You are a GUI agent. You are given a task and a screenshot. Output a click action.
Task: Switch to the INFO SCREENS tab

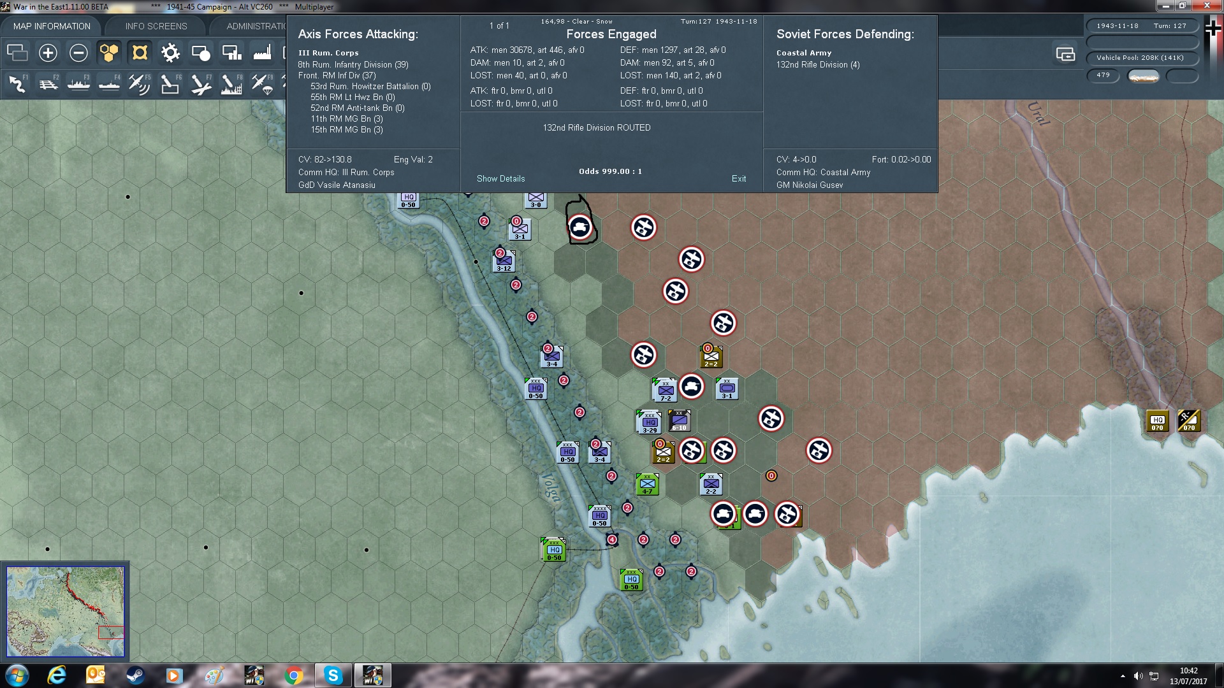point(156,26)
